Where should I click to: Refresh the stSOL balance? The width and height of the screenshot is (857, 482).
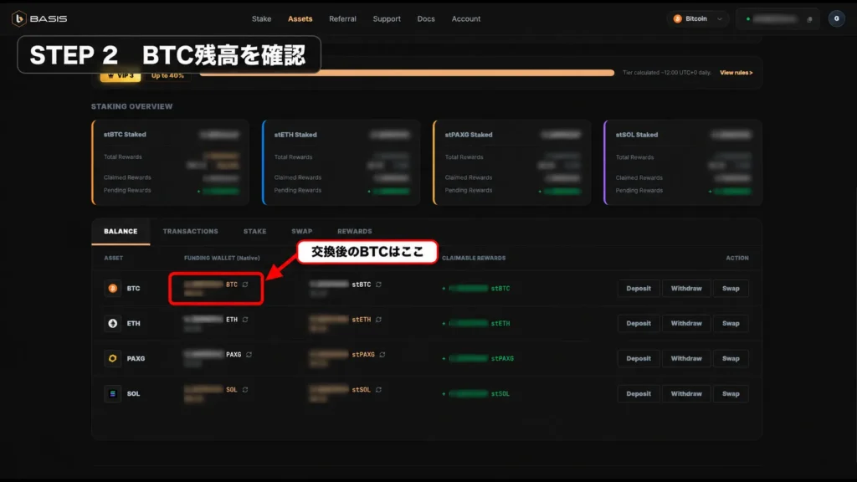(378, 390)
